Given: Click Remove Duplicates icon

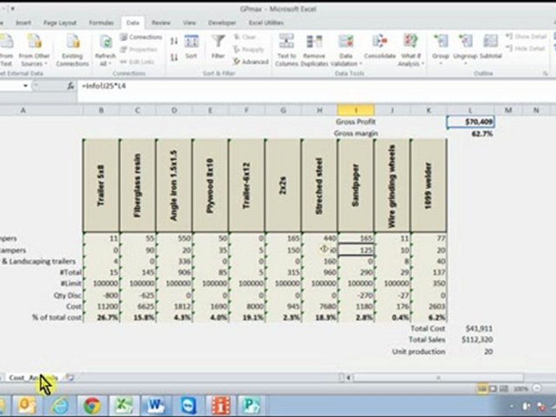Looking at the screenshot, I should (314, 50).
